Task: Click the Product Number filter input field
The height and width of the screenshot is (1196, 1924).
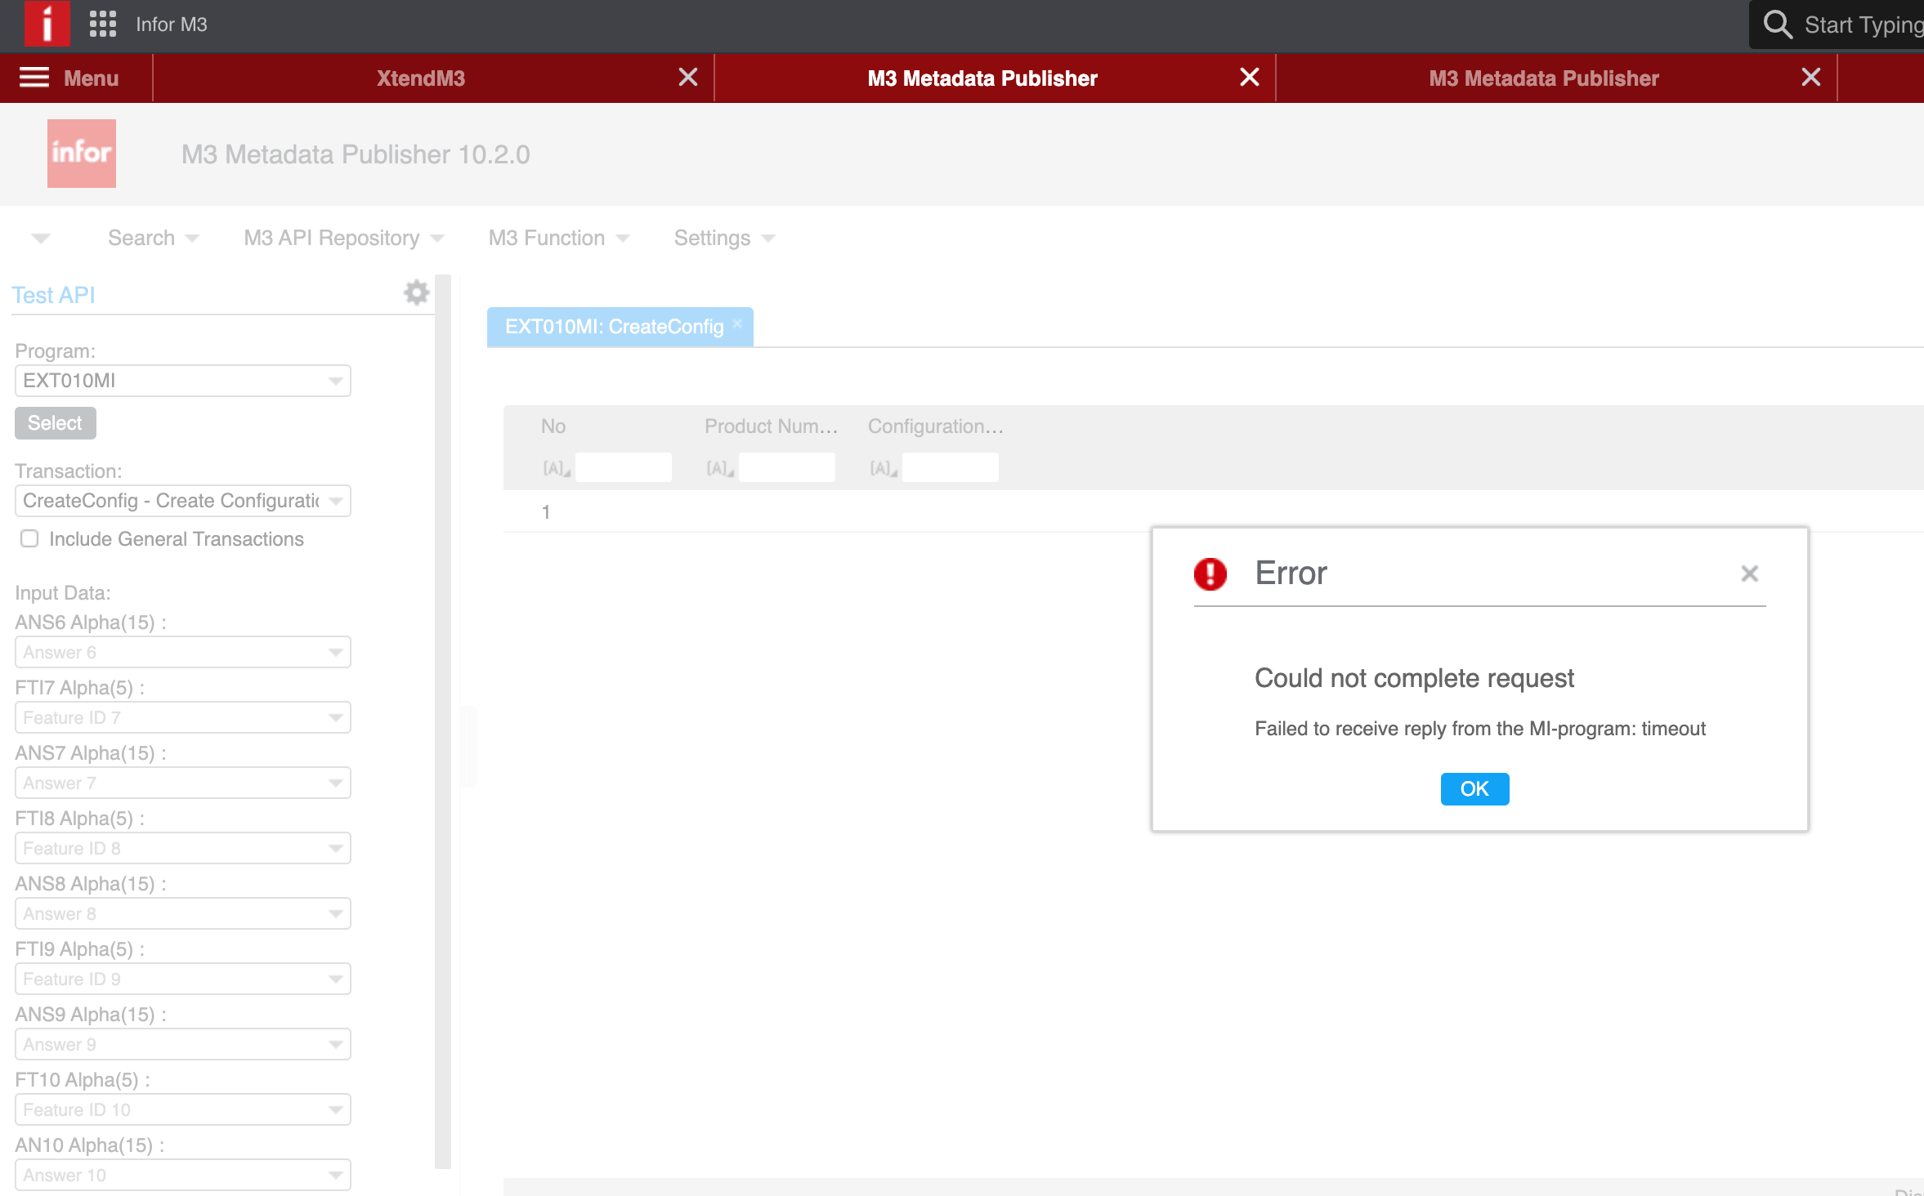Action: [x=787, y=466]
